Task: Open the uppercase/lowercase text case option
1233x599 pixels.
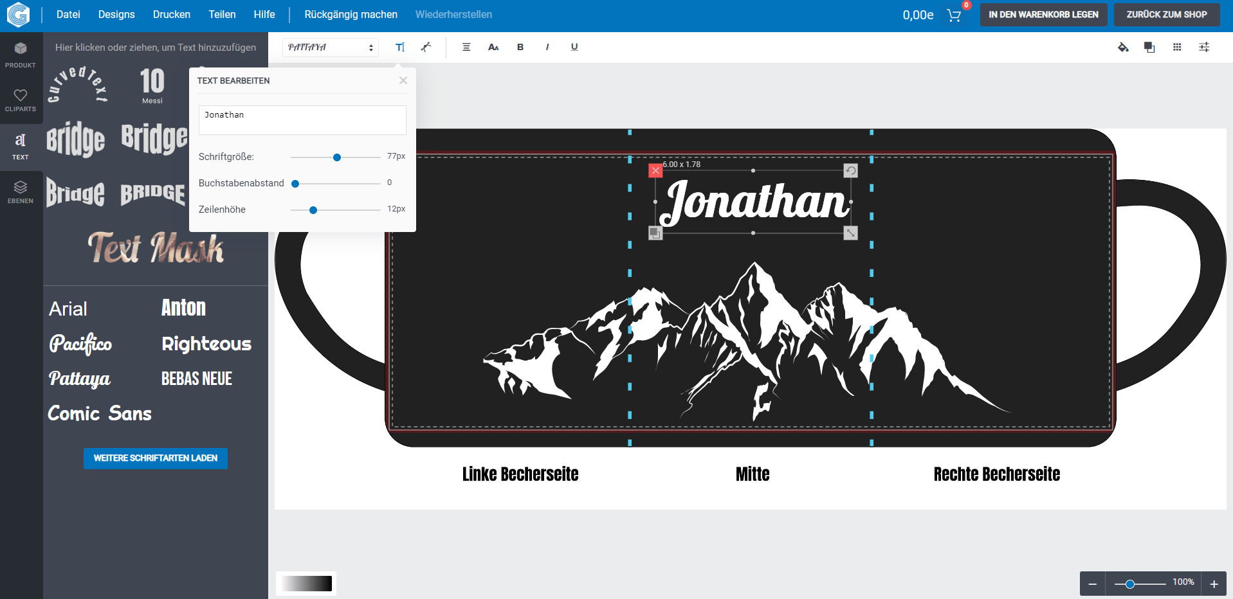Action: [493, 47]
